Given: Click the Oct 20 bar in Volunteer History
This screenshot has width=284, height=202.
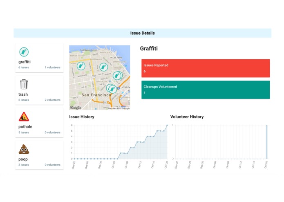Looking at the screenshot, I should click(266, 142).
